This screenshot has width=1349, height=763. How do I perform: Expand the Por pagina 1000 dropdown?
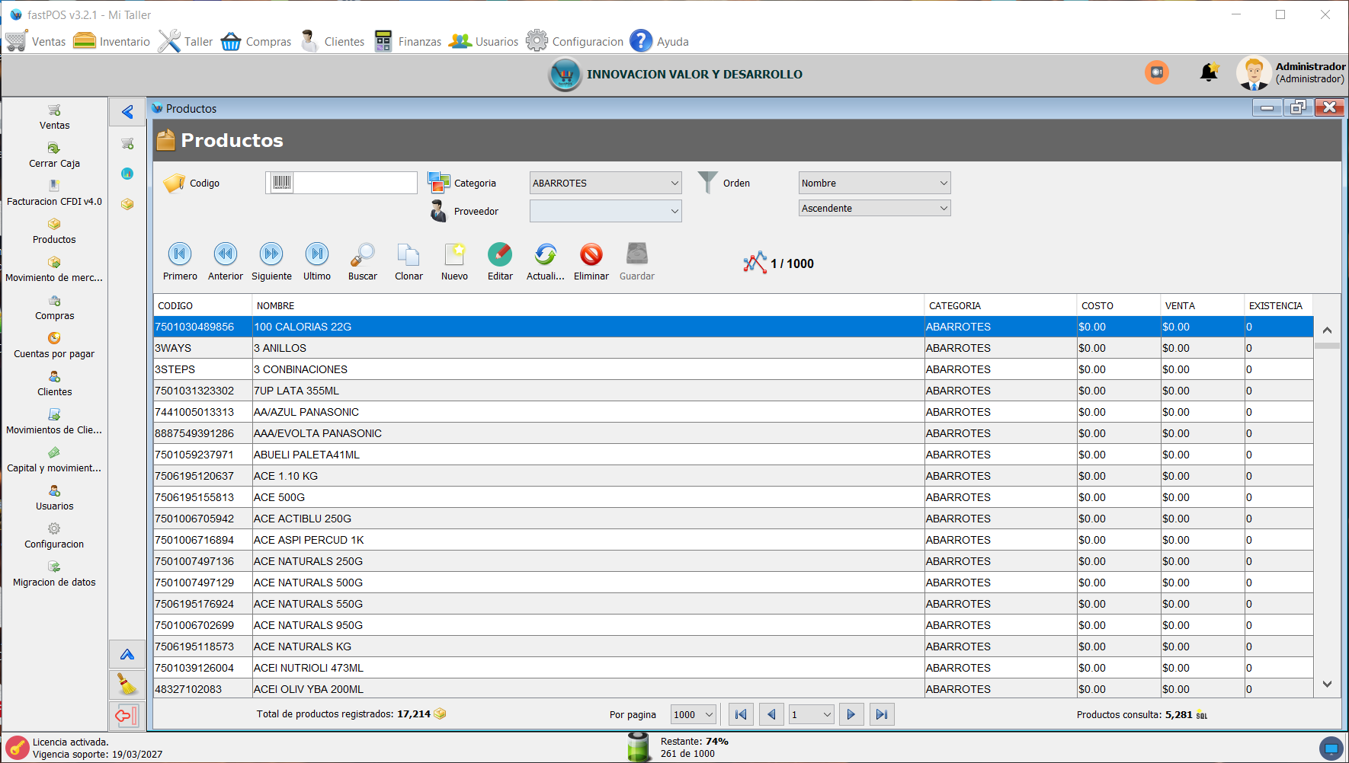tap(693, 714)
